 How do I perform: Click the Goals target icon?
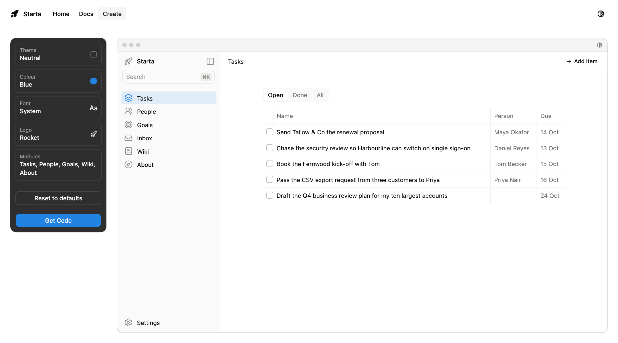[x=128, y=125]
